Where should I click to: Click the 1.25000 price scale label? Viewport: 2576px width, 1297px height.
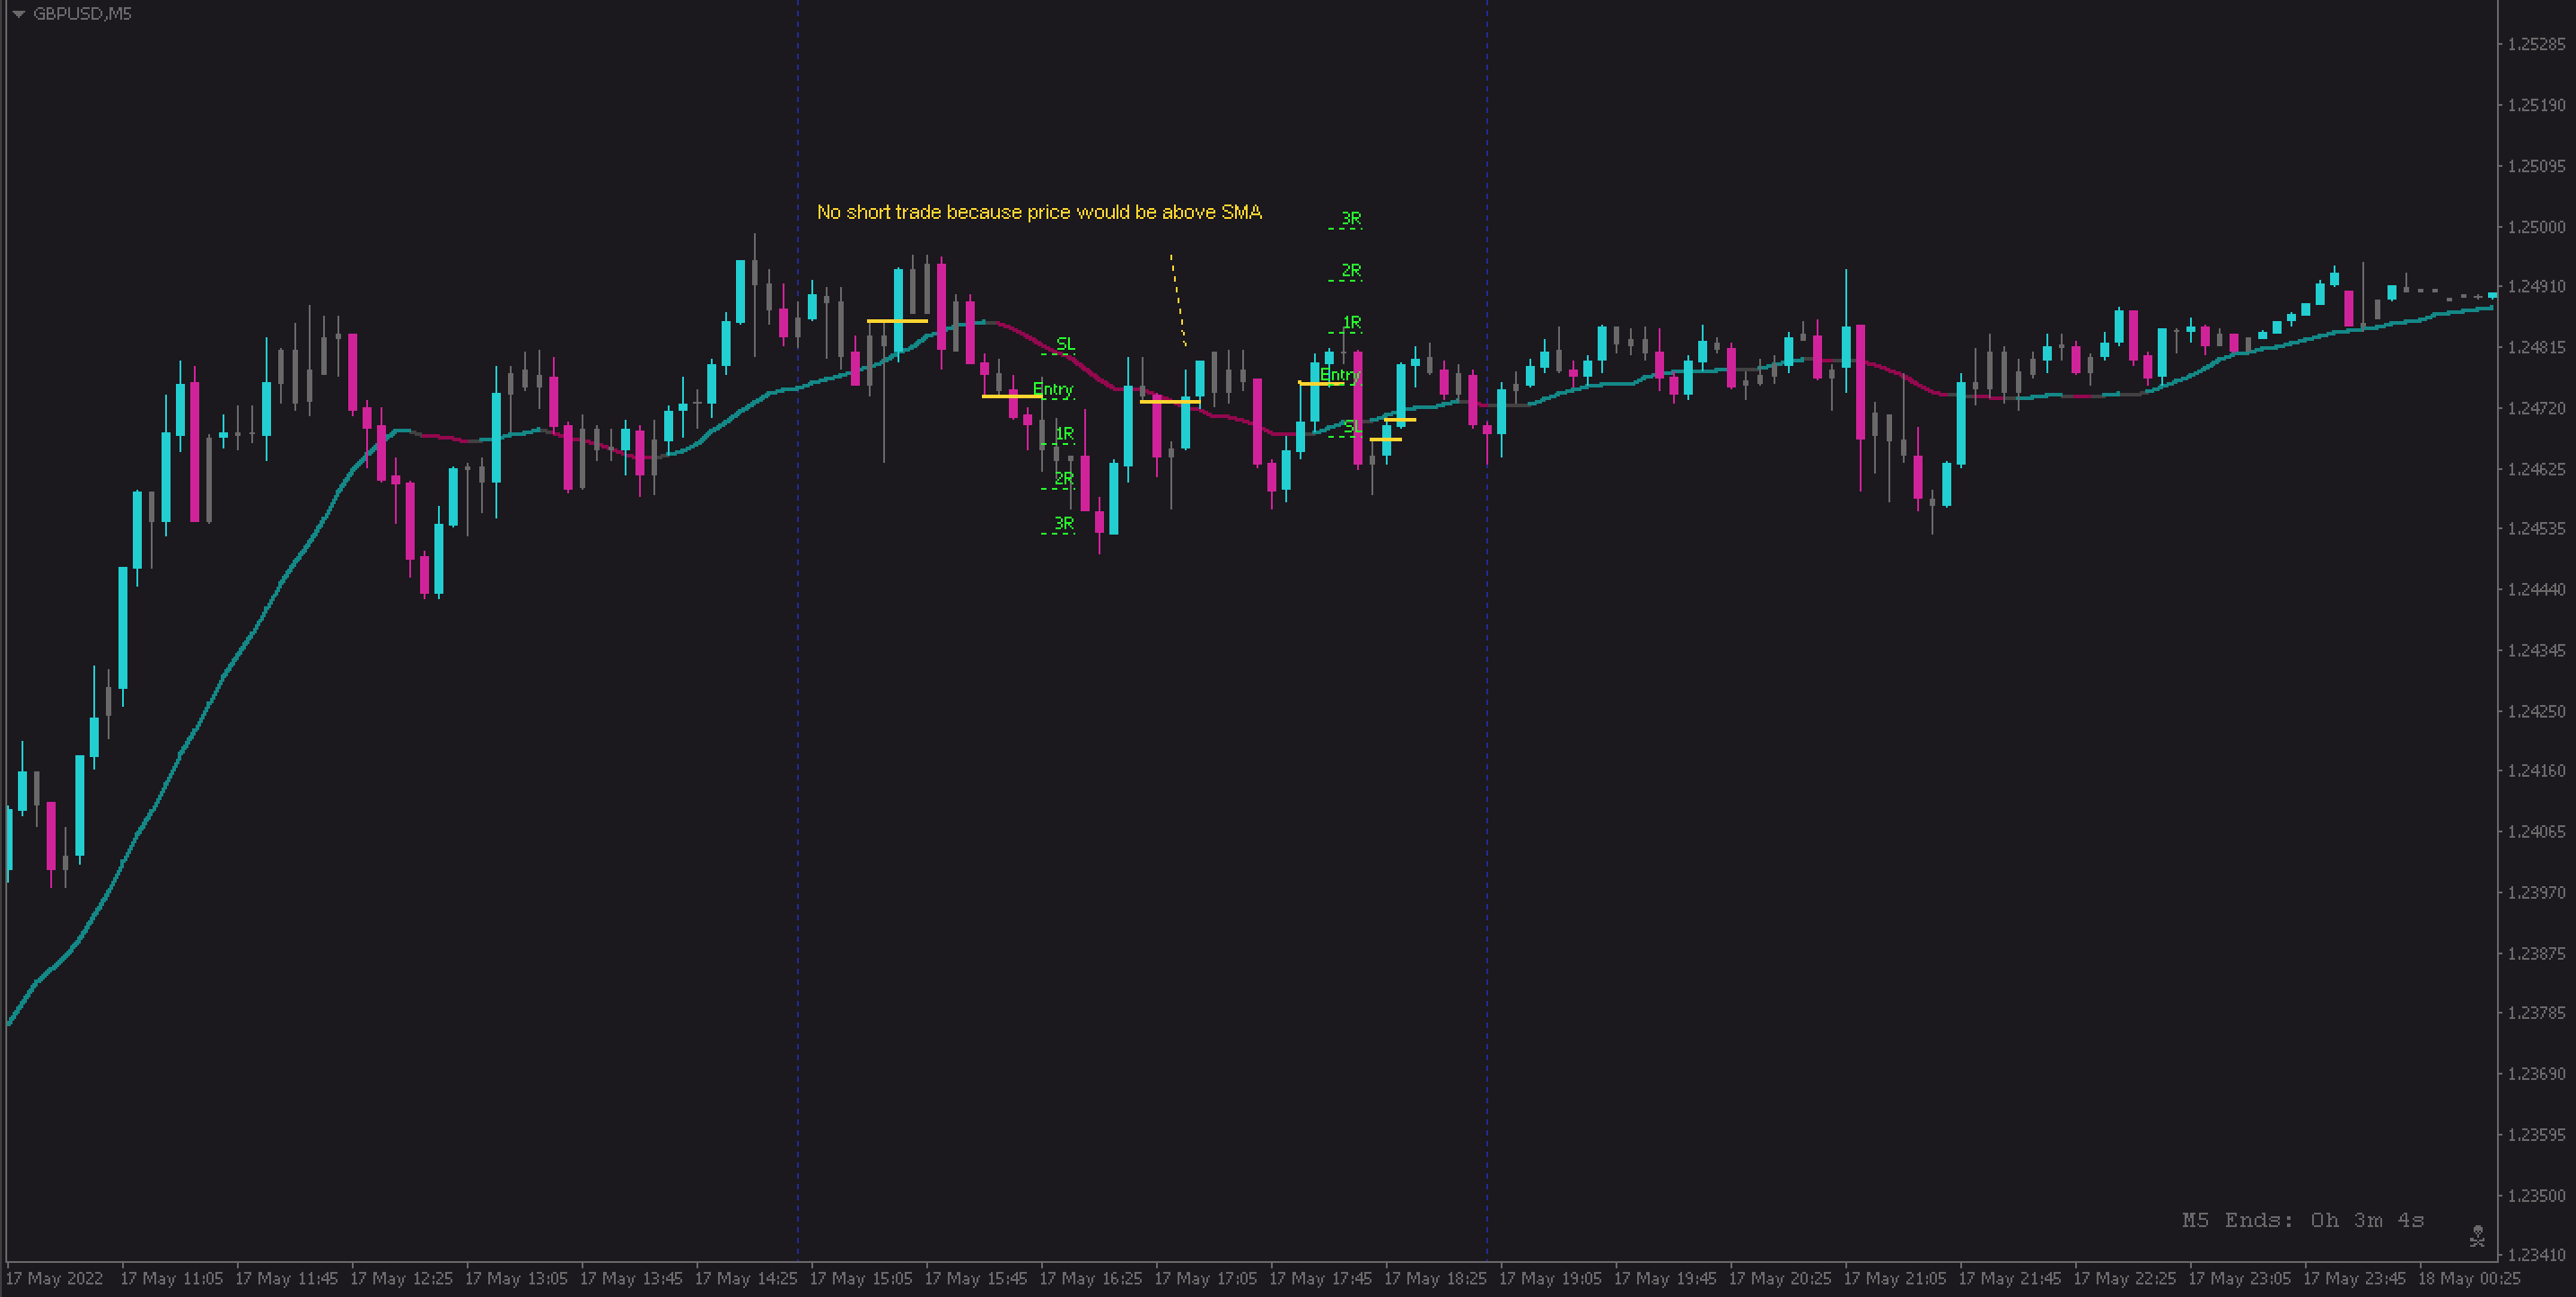click(2536, 227)
